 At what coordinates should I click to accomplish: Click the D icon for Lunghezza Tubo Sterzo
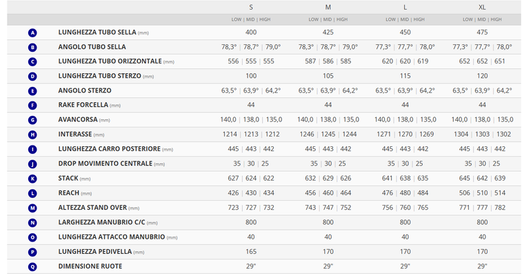pos(32,77)
